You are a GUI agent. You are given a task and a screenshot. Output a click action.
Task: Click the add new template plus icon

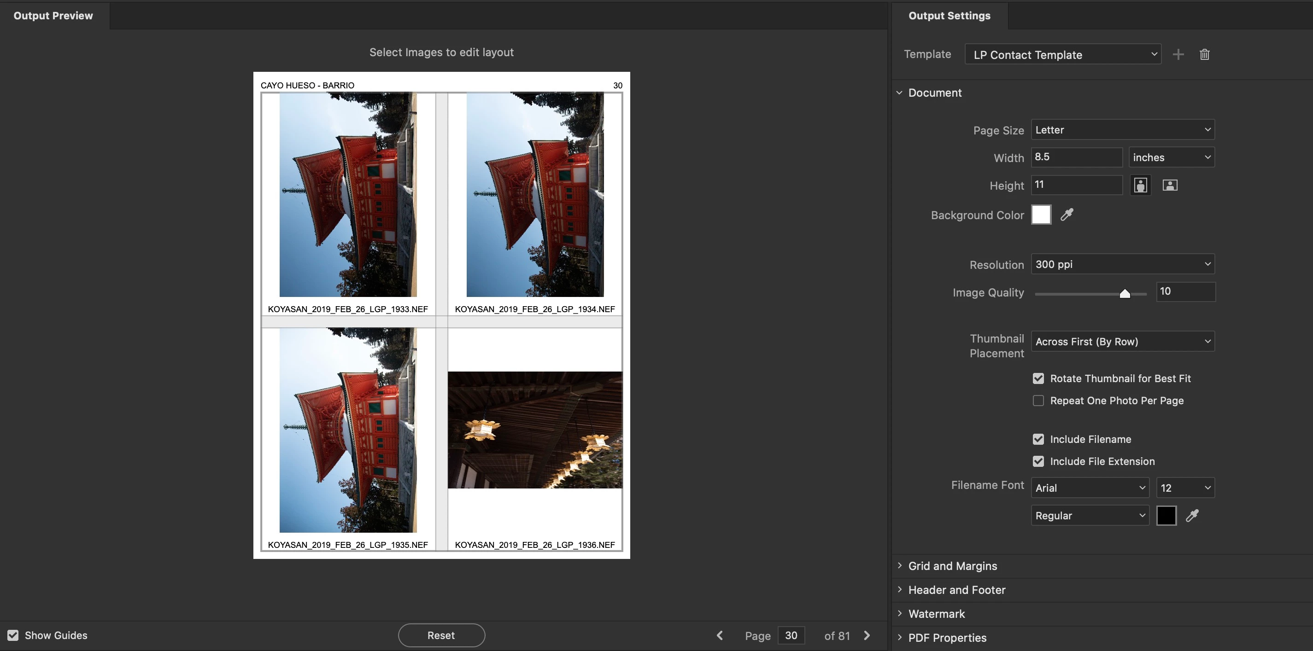tap(1178, 54)
